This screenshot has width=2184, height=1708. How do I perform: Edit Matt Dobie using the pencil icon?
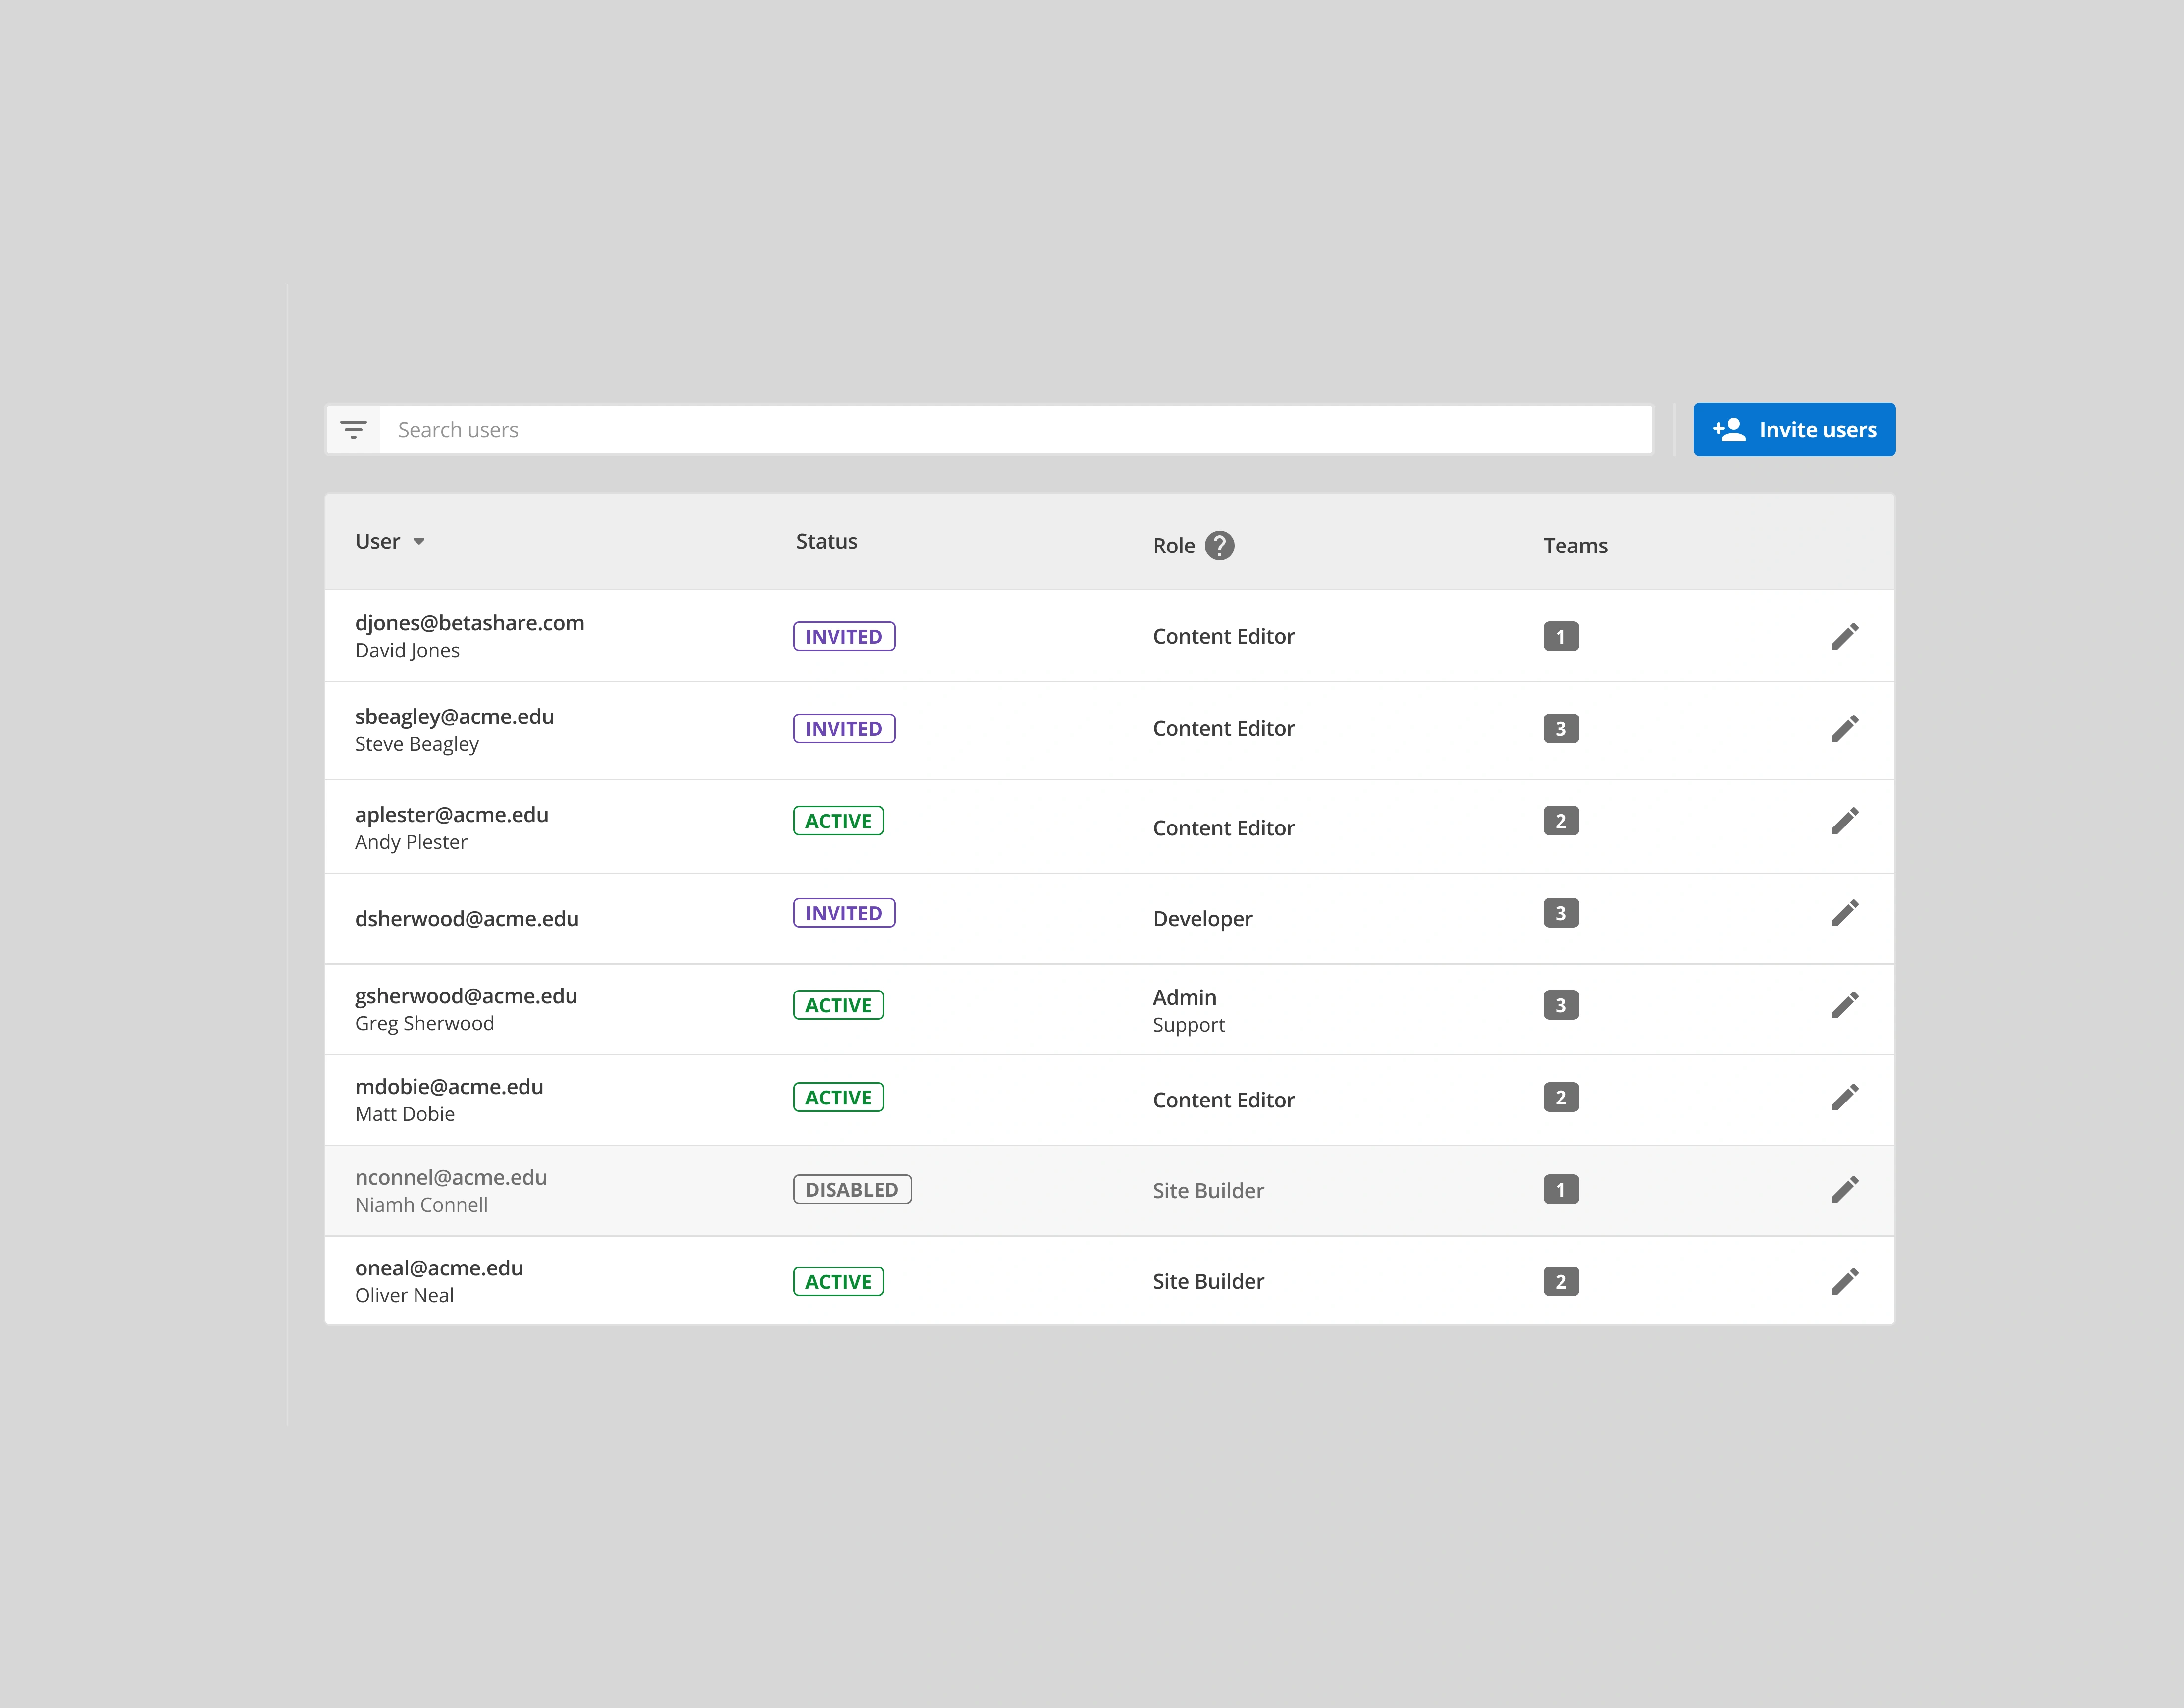coord(1845,1098)
